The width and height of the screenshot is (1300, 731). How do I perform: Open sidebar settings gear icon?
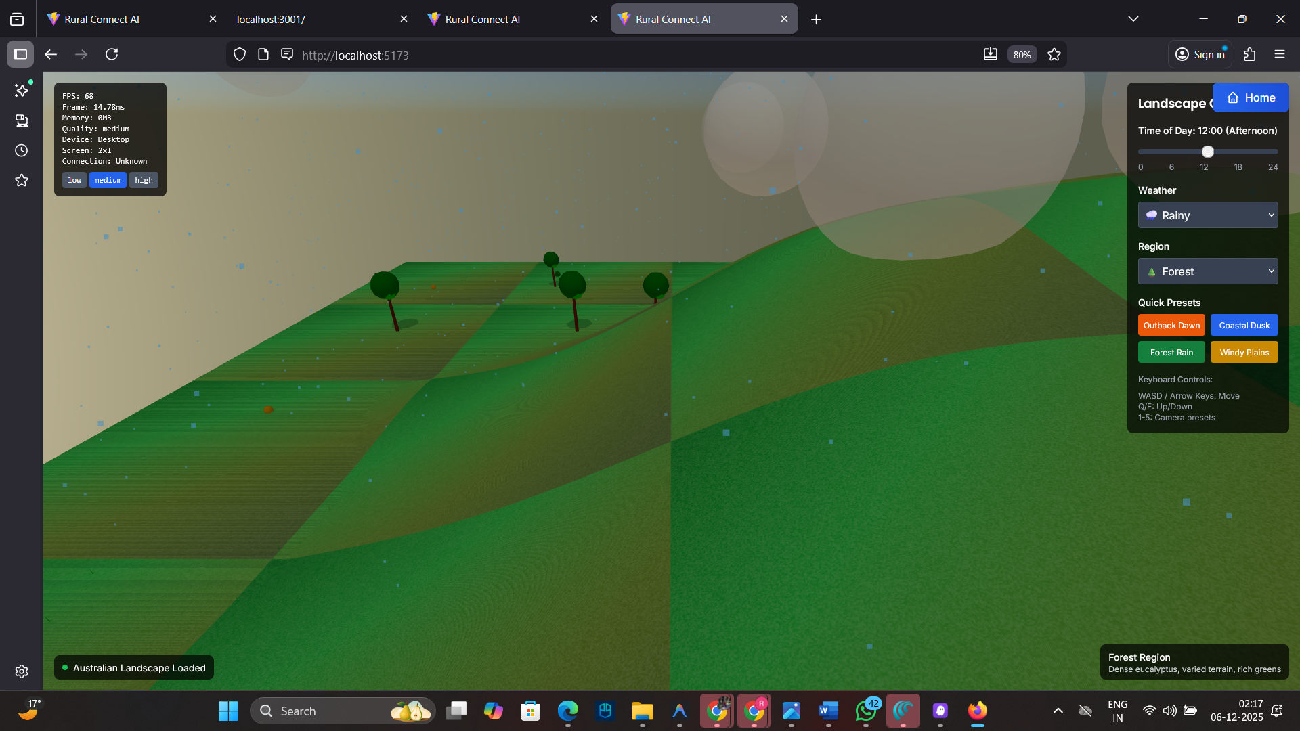[x=22, y=671]
